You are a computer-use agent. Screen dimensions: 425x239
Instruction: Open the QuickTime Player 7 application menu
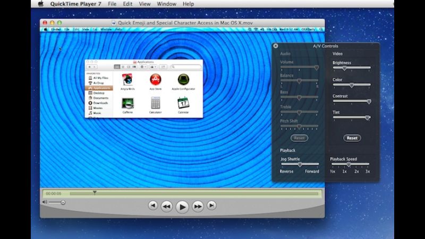[75, 4]
